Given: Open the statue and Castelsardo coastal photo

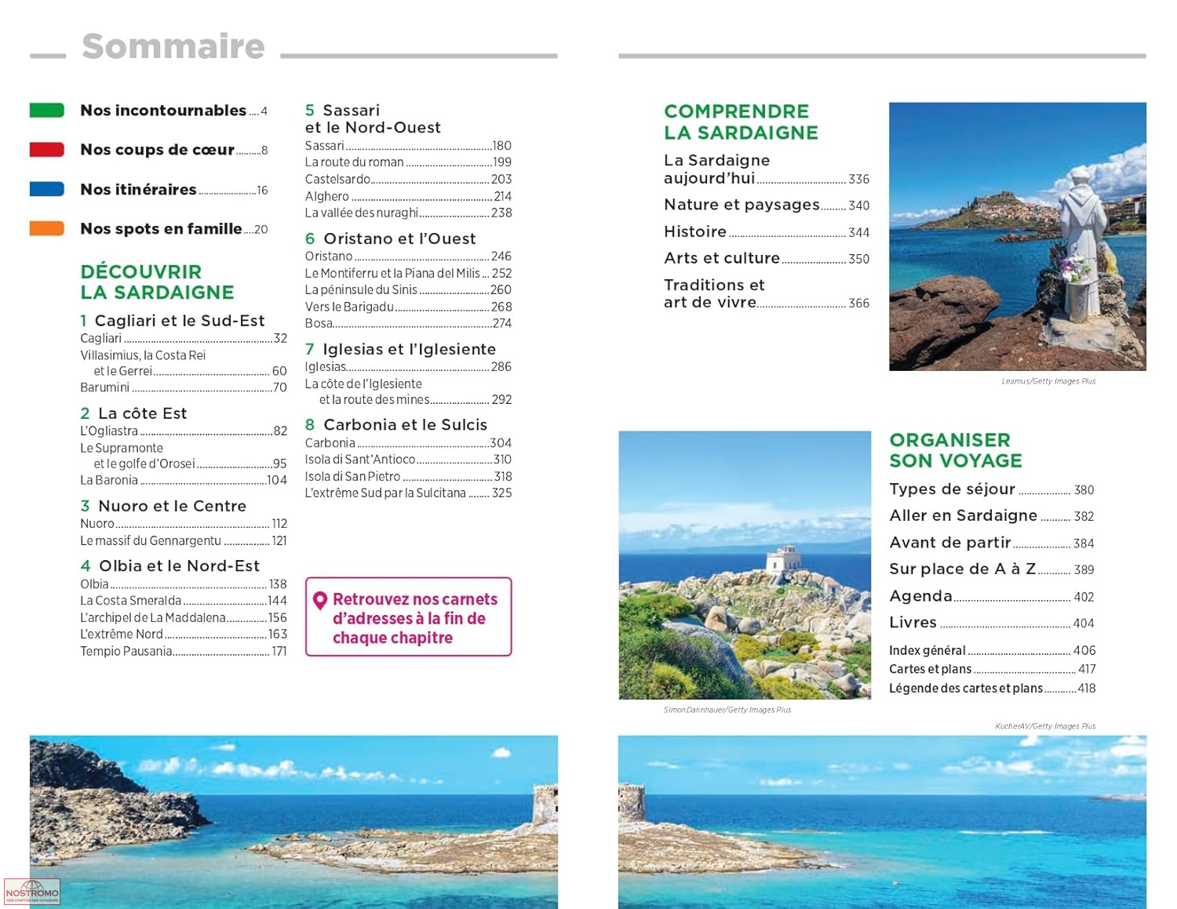Looking at the screenshot, I should pyautogui.click(x=1018, y=236).
